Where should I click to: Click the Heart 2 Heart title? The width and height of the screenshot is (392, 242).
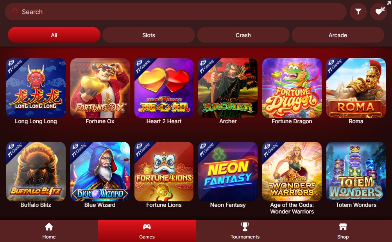(x=164, y=121)
